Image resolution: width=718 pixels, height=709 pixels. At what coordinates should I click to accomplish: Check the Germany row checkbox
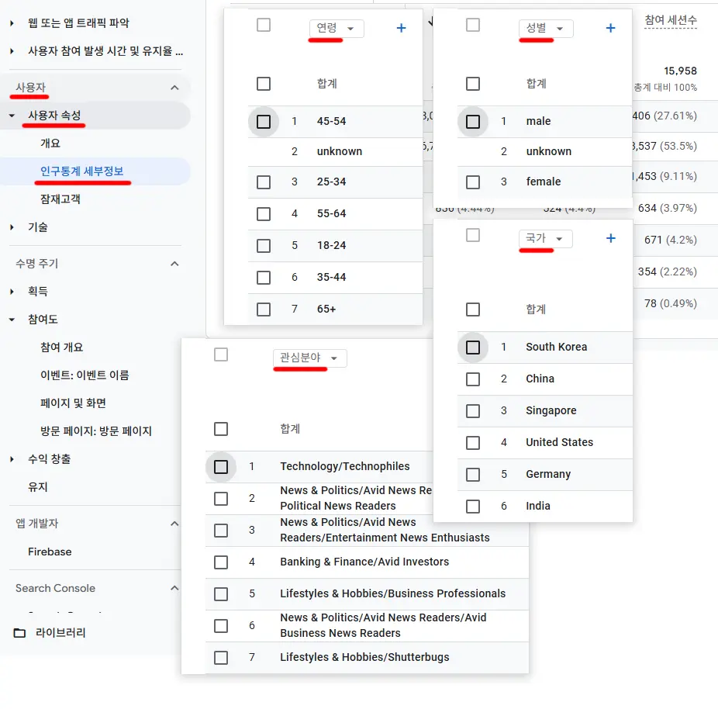tap(472, 475)
